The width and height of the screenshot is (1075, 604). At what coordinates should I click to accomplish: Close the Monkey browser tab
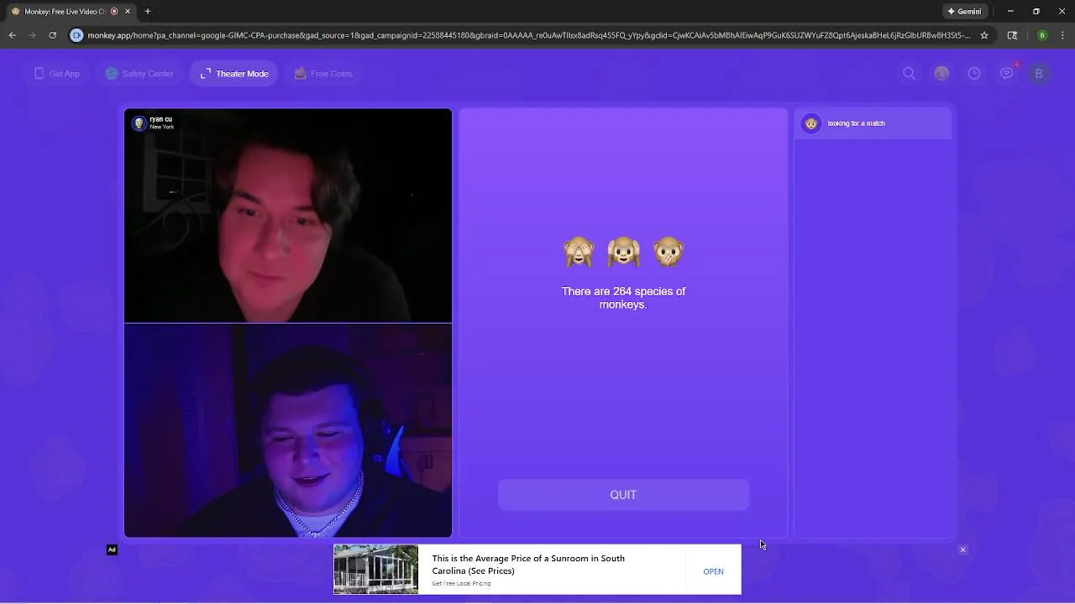click(128, 12)
